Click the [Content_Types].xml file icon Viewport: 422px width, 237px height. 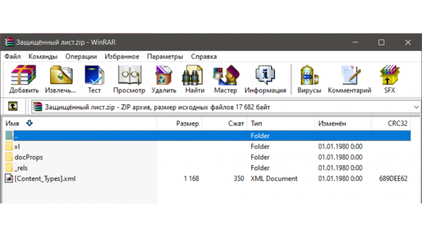click(x=9, y=178)
